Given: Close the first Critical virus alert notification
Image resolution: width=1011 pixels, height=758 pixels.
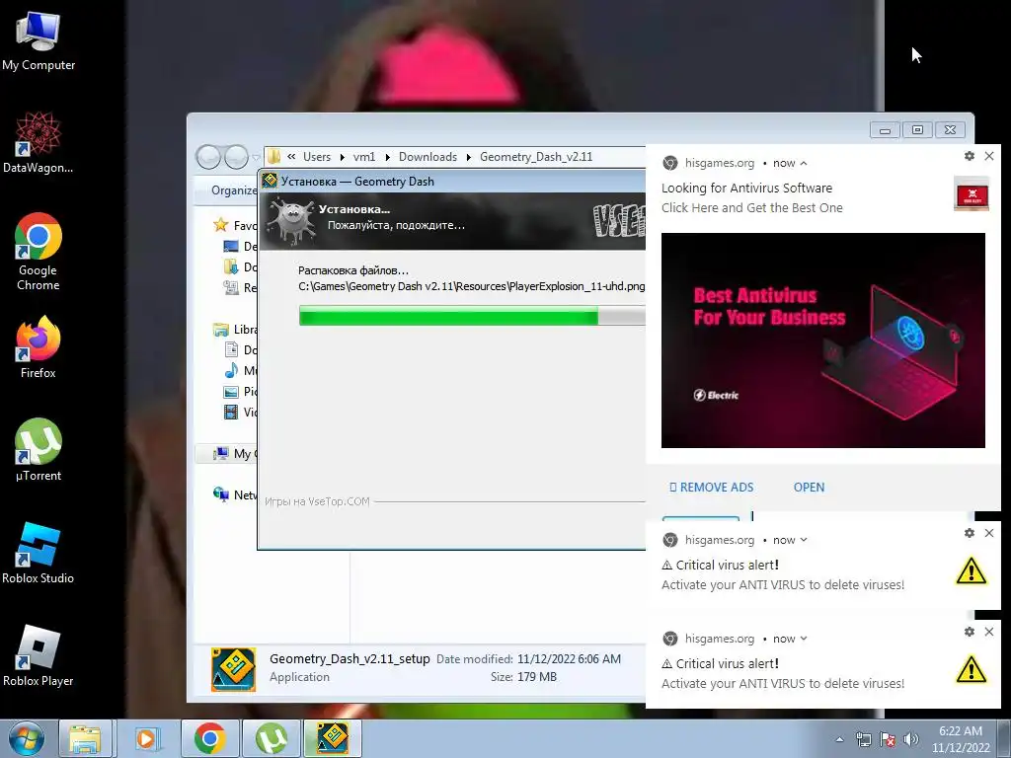Looking at the screenshot, I should point(989,533).
